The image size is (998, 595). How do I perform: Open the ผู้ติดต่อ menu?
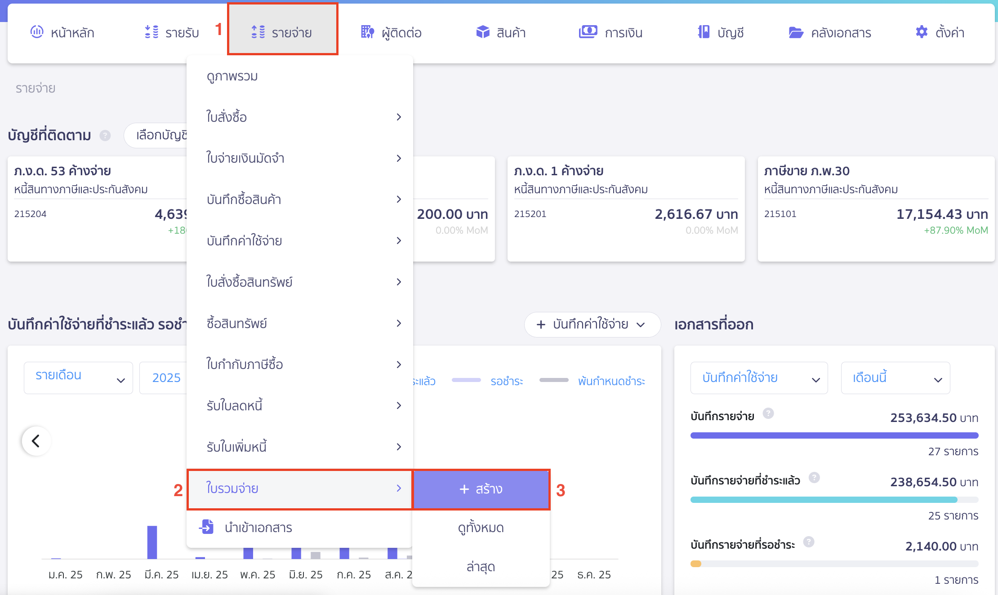pyautogui.click(x=392, y=32)
